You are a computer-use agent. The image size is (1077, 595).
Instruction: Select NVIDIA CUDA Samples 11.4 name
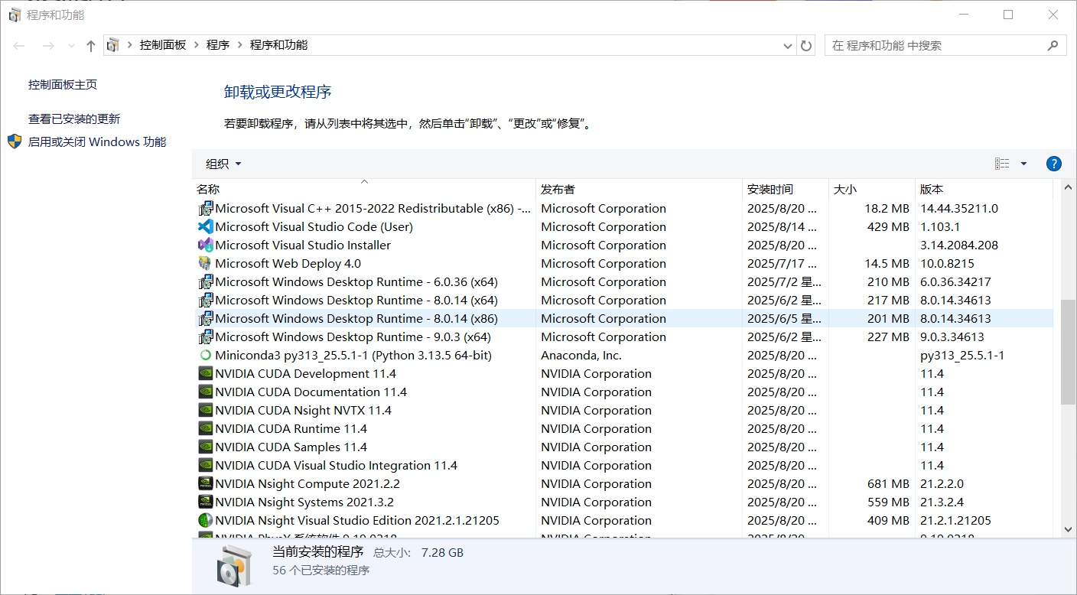tap(291, 447)
